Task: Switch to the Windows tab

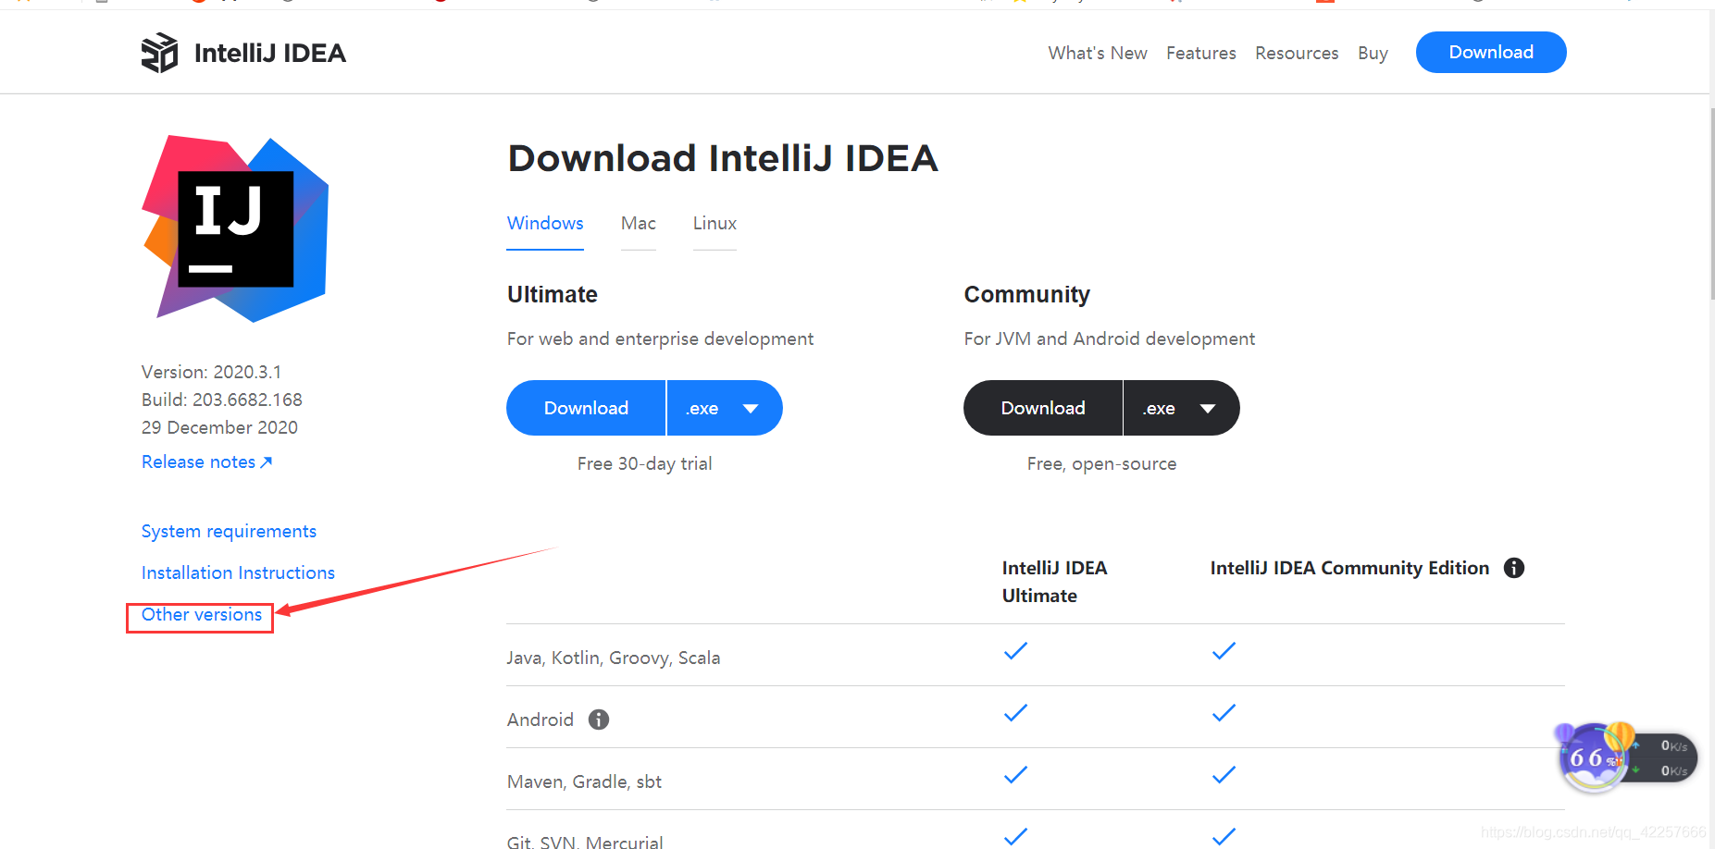Action: click(545, 224)
